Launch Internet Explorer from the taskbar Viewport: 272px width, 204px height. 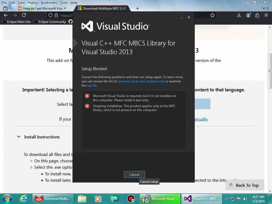point(23,199)
